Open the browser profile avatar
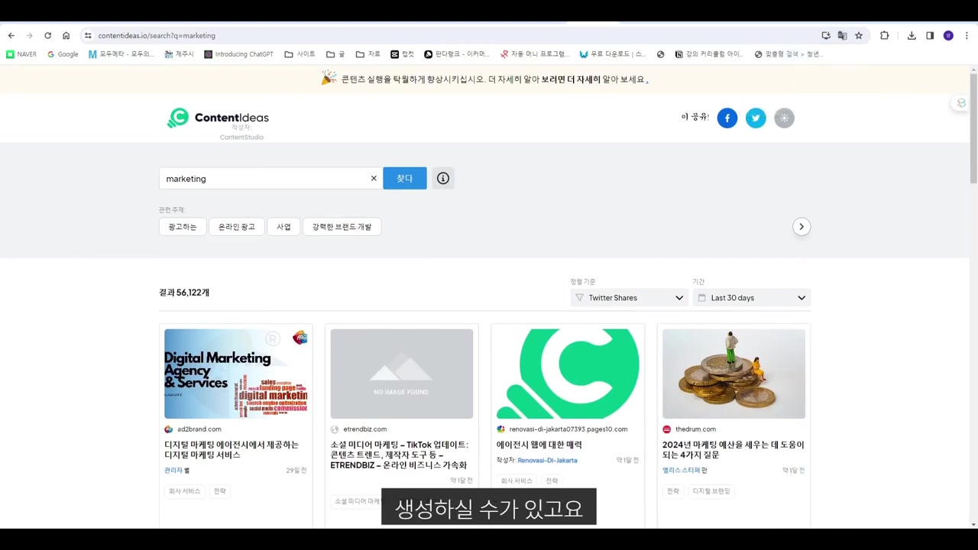The image size is (978, 550). [948, 35]
